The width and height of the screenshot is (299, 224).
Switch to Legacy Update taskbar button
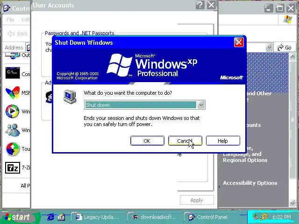point(98,217)
